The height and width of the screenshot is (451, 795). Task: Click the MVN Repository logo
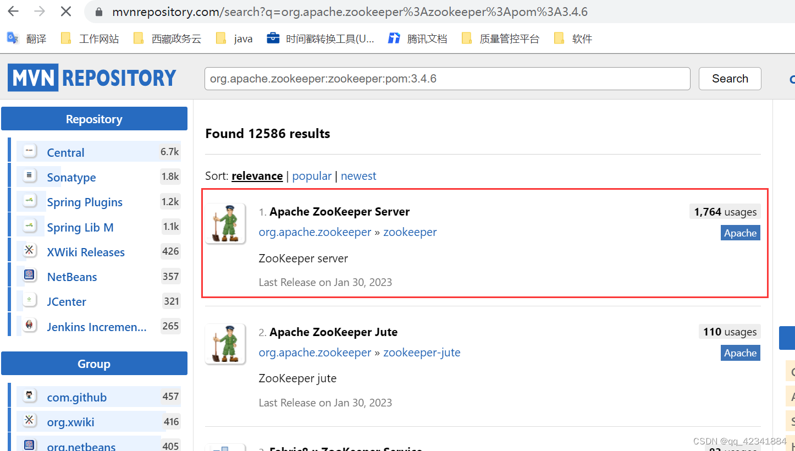(x=91, y=77)
